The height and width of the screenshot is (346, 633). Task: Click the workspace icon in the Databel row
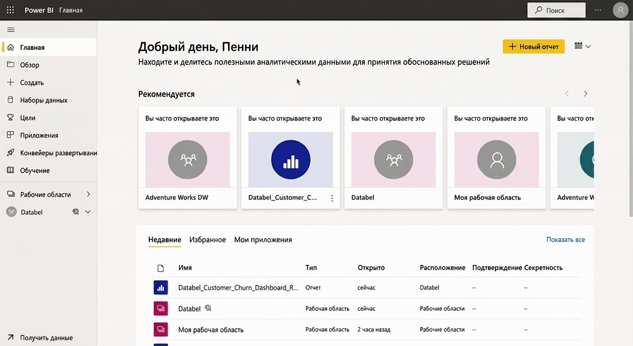(x=161, y=309)
